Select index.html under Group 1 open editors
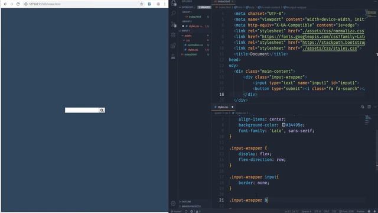 (195, 17)
